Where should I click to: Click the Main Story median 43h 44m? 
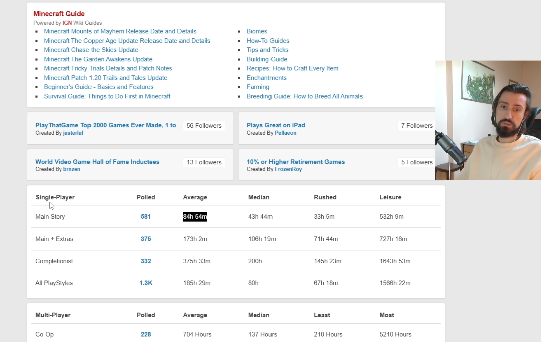click(260, 217)
